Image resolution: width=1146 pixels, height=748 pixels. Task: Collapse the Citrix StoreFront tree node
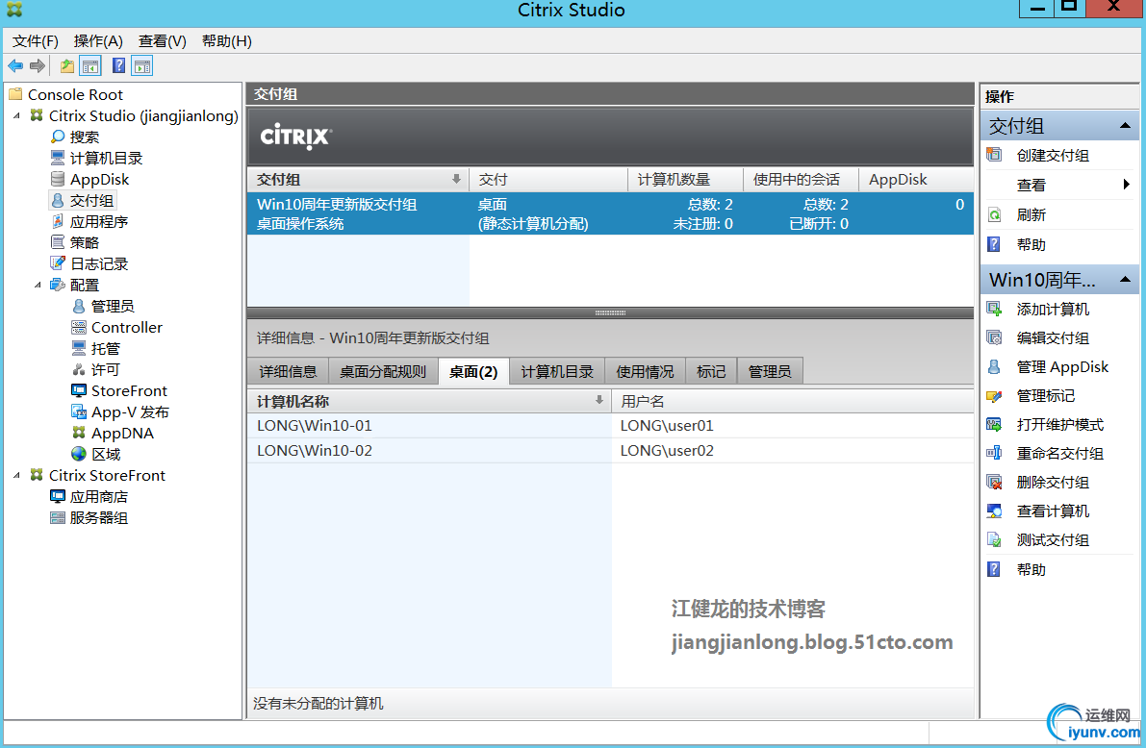coord(16,476)
